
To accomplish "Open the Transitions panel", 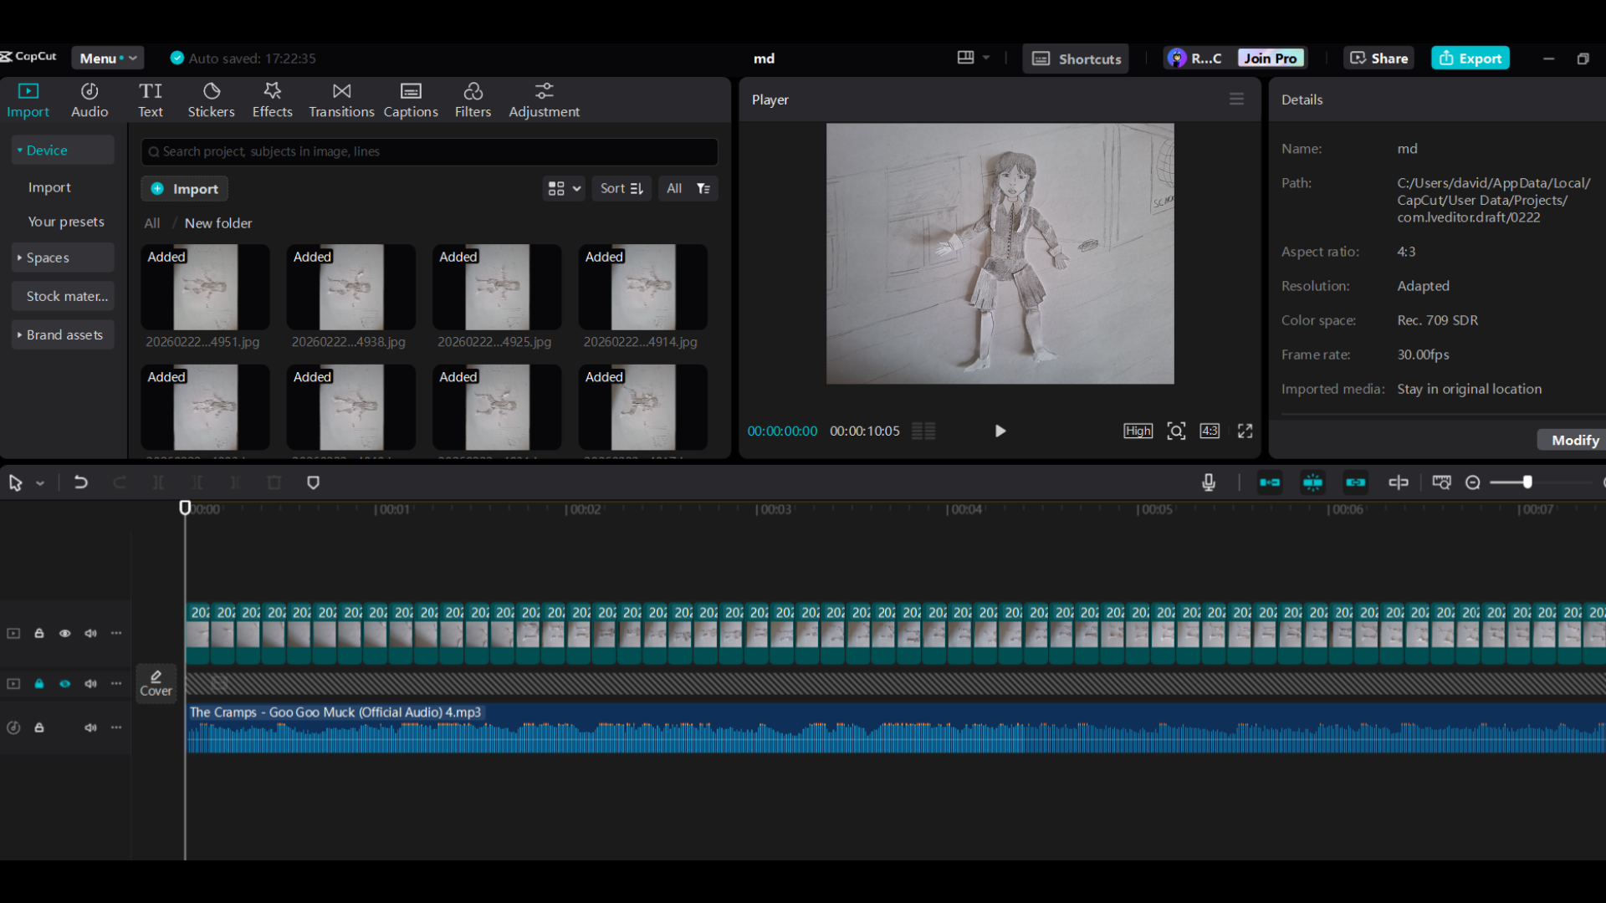I will coord(341,99).
